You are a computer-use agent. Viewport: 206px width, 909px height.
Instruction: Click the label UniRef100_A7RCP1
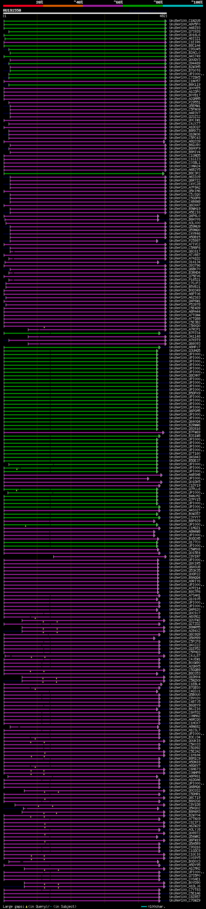coord(184,329)
